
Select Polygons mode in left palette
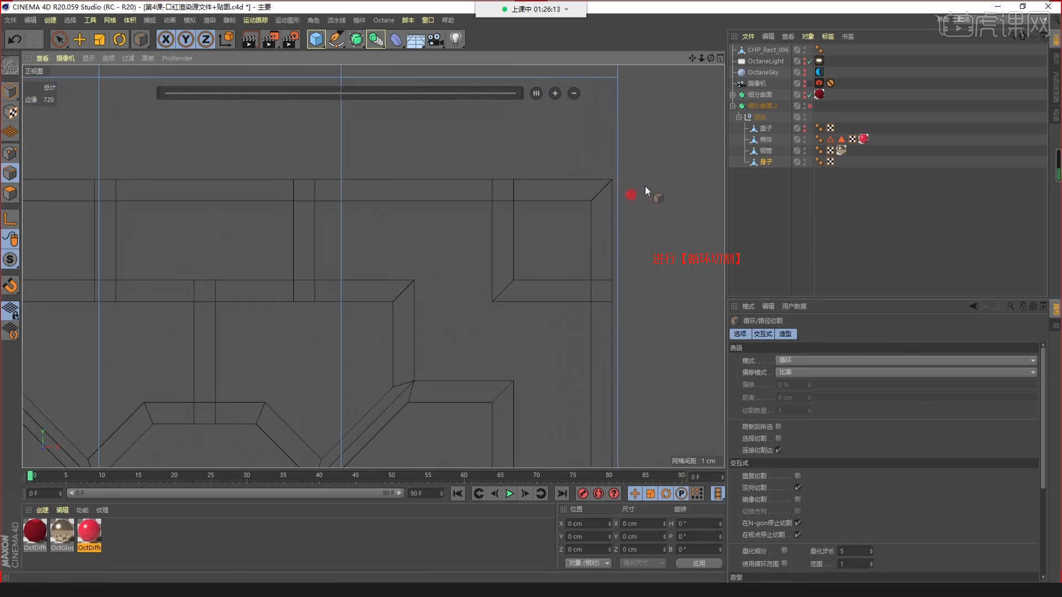pyautogui.click(x=10, y=193)
